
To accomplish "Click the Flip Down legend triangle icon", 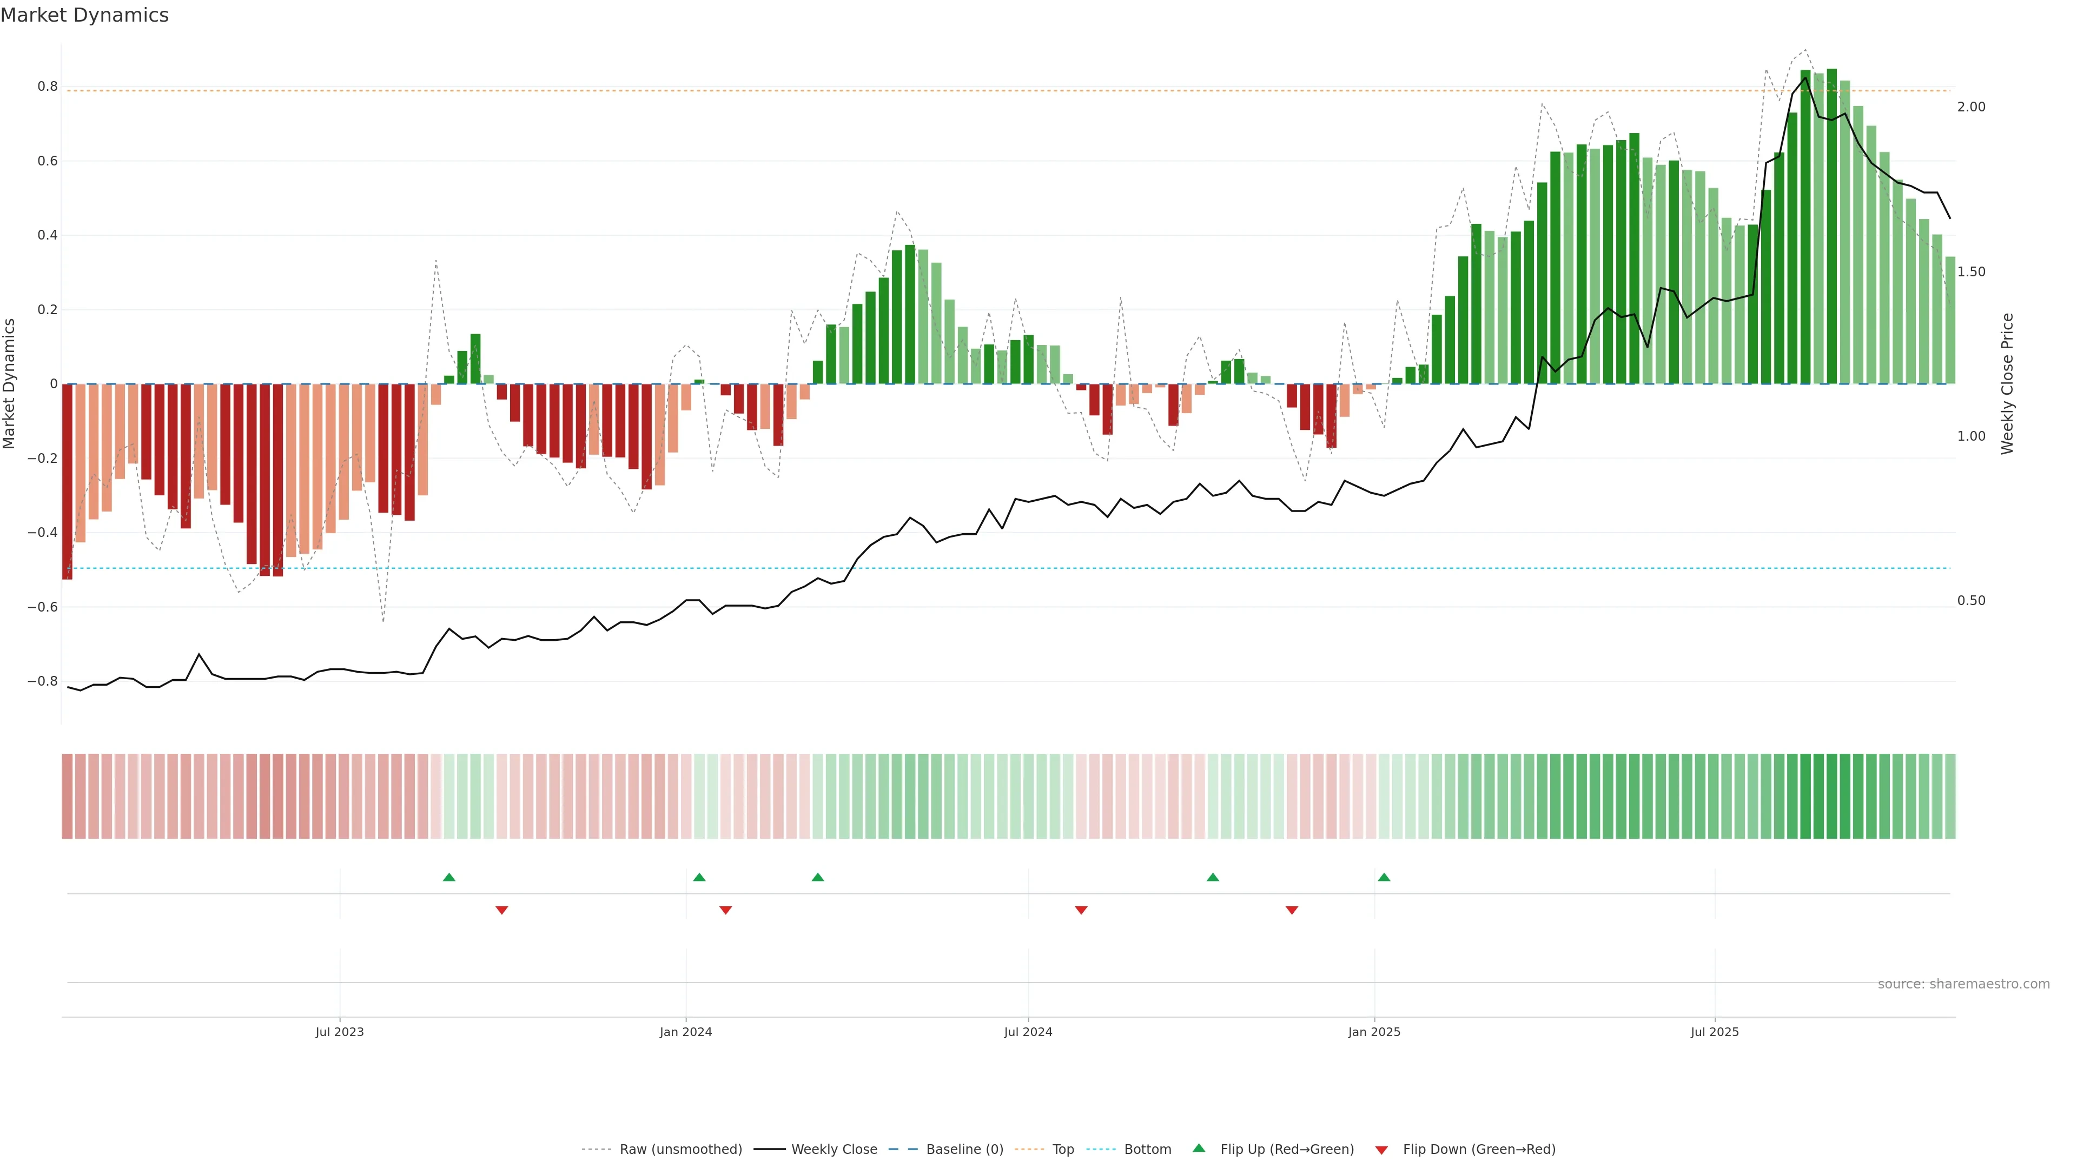I will [x=1381, y=1150].
